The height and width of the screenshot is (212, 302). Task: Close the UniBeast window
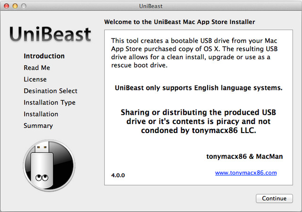pos(6,6)
